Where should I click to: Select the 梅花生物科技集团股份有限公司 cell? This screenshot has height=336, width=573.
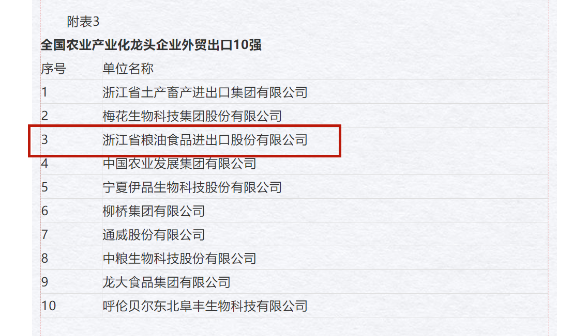pos(192,116)
